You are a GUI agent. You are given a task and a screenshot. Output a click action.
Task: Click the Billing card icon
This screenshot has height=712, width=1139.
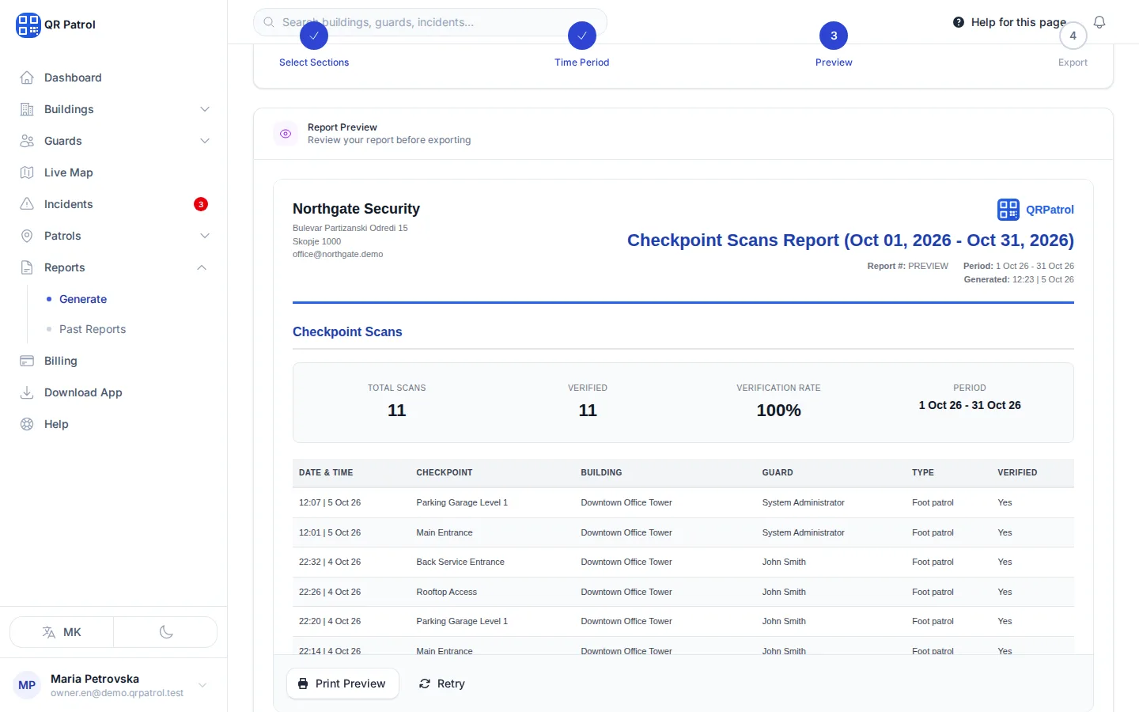27,361
